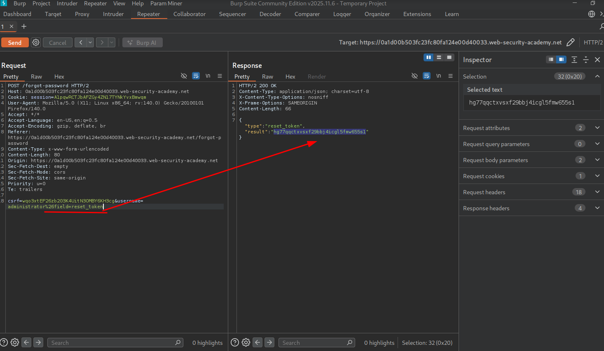The image size is (604, 351).
Task: Open the Learn tab
Action: coord(452,14)
